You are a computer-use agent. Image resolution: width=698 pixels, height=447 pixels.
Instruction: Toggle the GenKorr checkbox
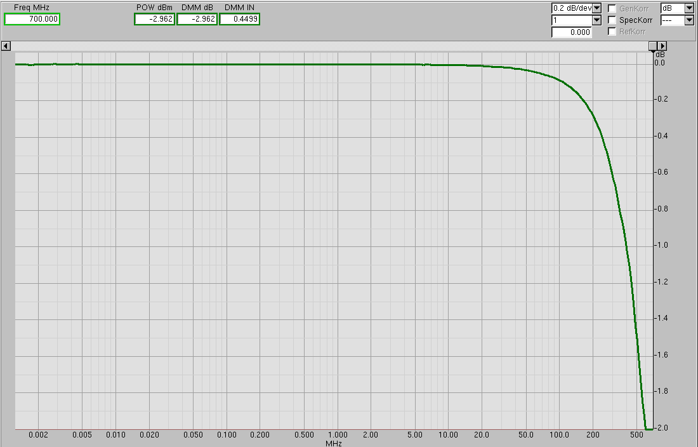pos(612,8)
